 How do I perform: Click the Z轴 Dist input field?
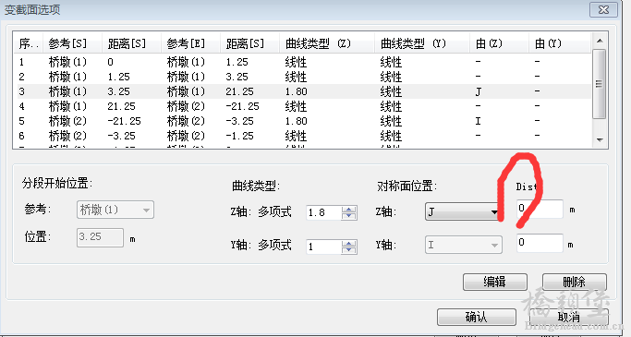[540, 209]
